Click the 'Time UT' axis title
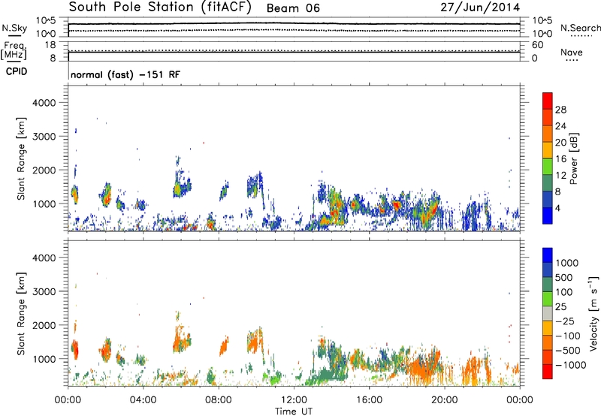Image resolution: width=601 pixels, height=416 pixels. 294,411
